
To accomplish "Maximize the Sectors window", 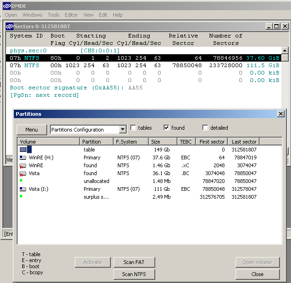I will point(277,26).
